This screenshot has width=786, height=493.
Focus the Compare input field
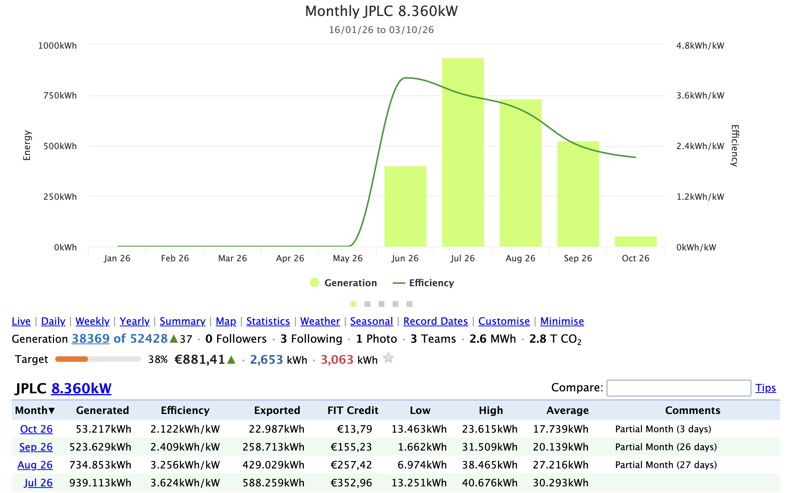(679, 388)
